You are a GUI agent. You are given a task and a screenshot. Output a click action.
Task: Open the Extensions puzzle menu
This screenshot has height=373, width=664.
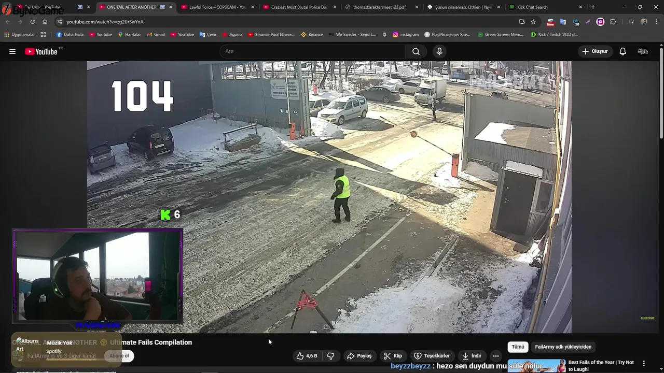(613, 22)
